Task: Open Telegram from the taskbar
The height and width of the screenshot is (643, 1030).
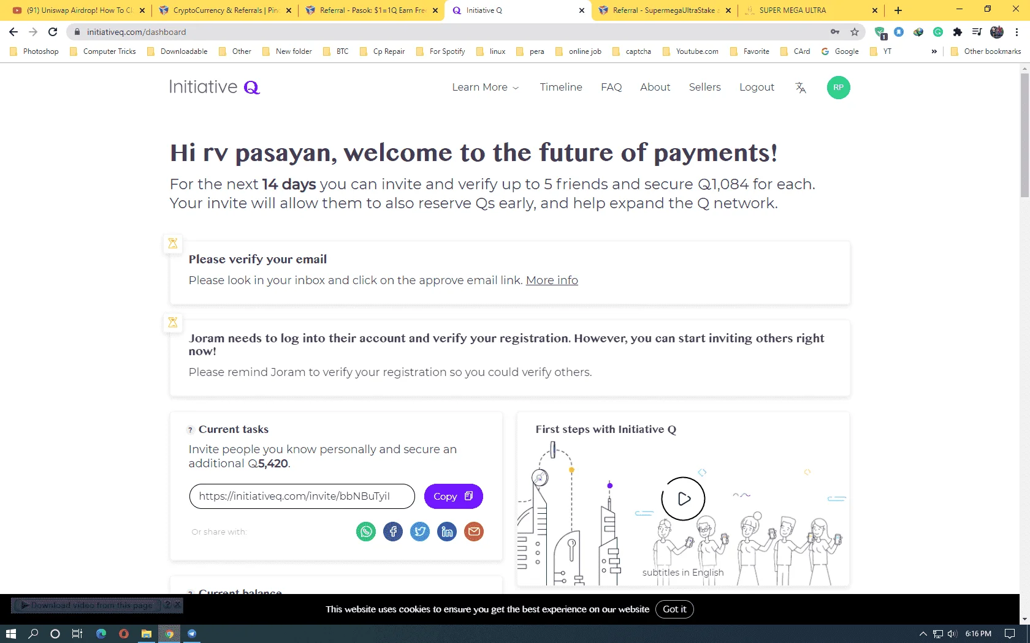Action: coord(192,634)
